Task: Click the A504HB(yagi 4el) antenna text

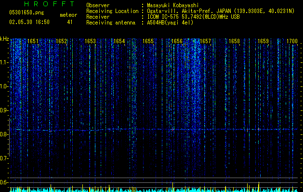Action: [170, 23]
